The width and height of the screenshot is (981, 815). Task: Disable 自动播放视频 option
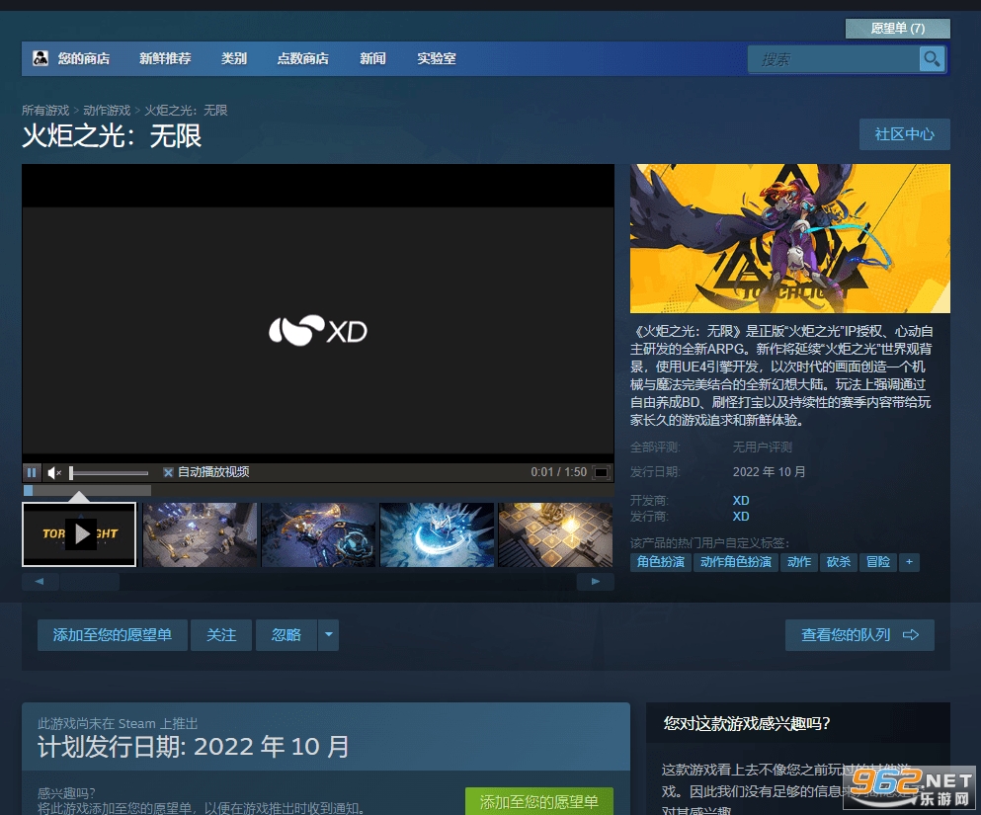[x=168, y=472]
